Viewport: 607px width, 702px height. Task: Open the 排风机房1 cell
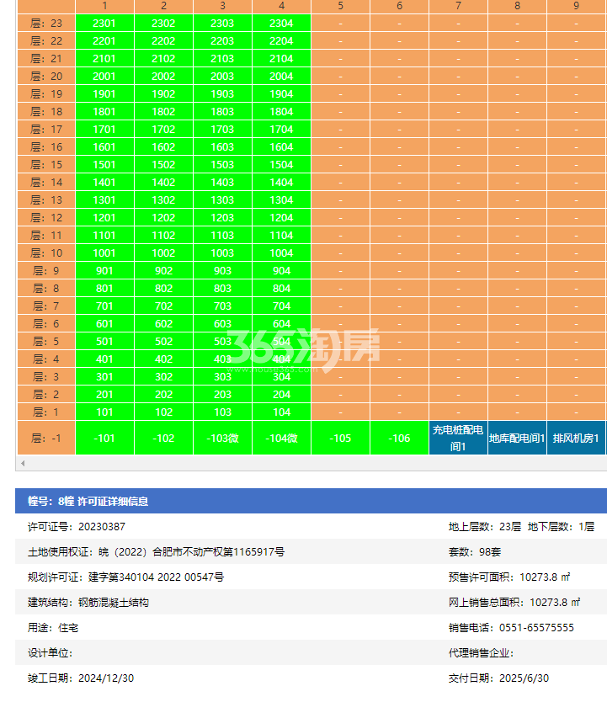click(576, 439)
